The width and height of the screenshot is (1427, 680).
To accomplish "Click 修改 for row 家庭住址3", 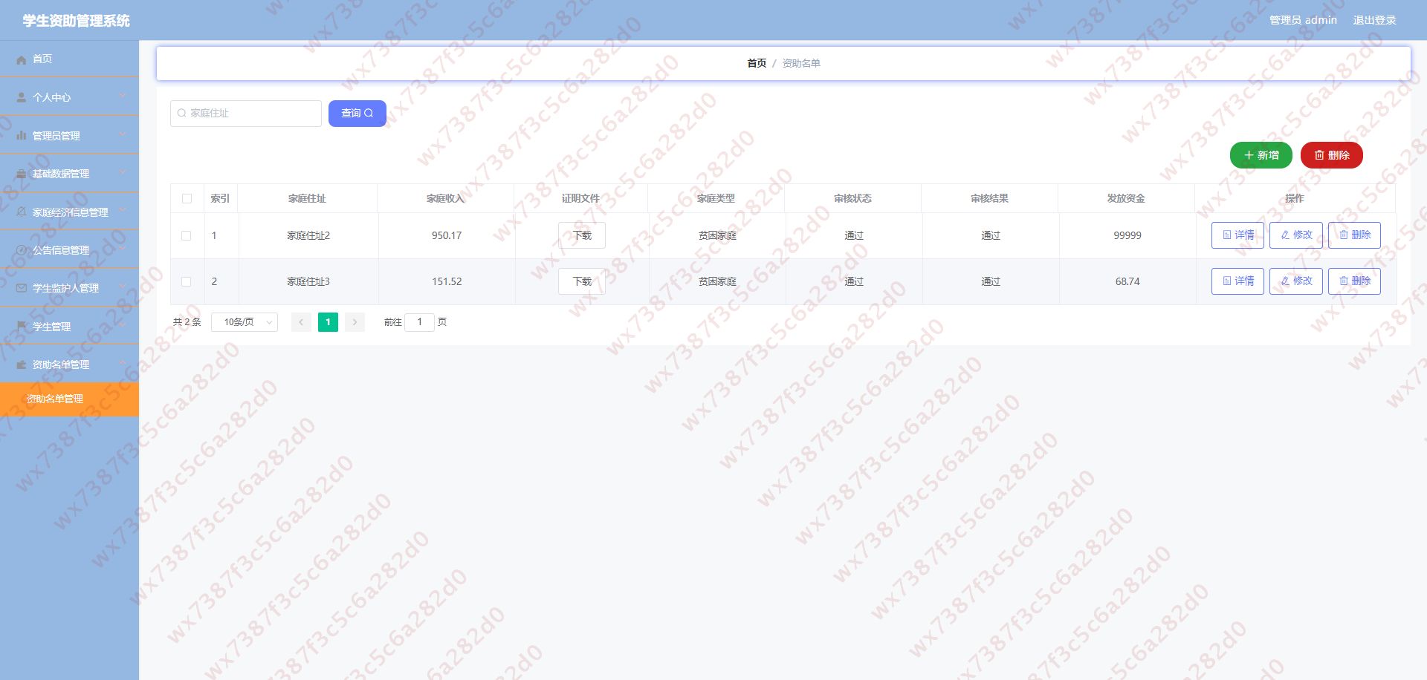I will (1296, 281).
